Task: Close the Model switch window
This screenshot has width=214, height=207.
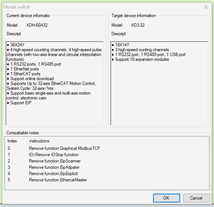Action: point(206,7)
